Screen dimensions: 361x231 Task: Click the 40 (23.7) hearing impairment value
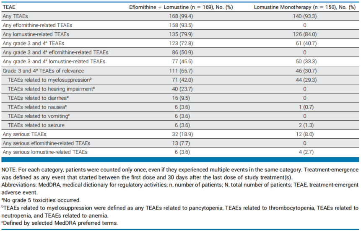click(x=176, y=88)
